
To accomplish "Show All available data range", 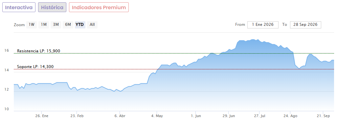I will click(x=92, y=25).
